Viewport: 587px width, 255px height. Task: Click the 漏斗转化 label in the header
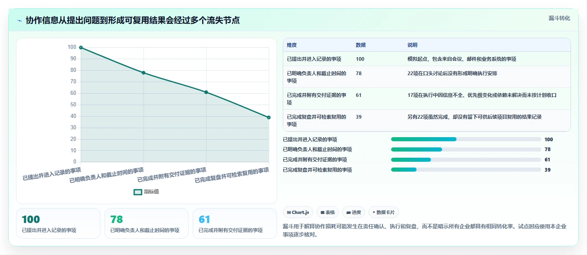559,18
